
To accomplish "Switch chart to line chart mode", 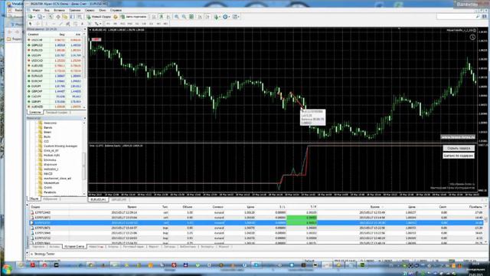I will 168,17.
